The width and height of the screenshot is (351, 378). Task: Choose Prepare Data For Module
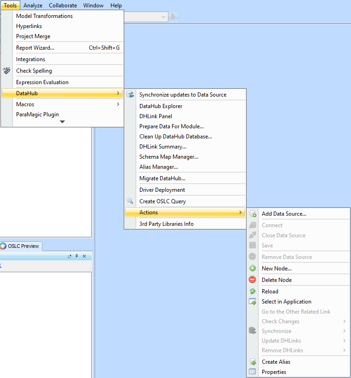tap(185, 126)
